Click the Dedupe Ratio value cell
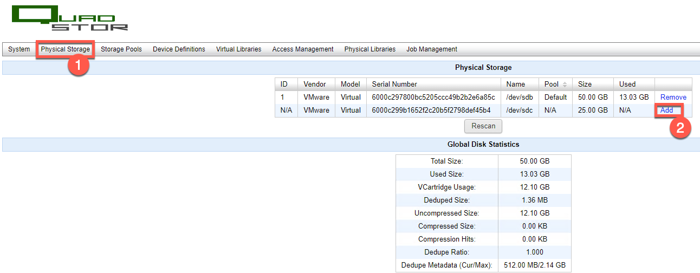Image resolution: width=700 pixels, height=273 pixels. [534, 252]
